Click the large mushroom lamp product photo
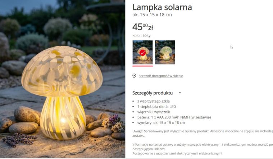Screen dimensions: 273x159 click(x=63, y=79)
